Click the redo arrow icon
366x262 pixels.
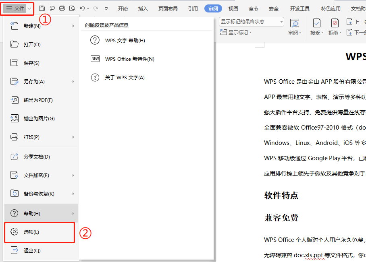[96, 8]
